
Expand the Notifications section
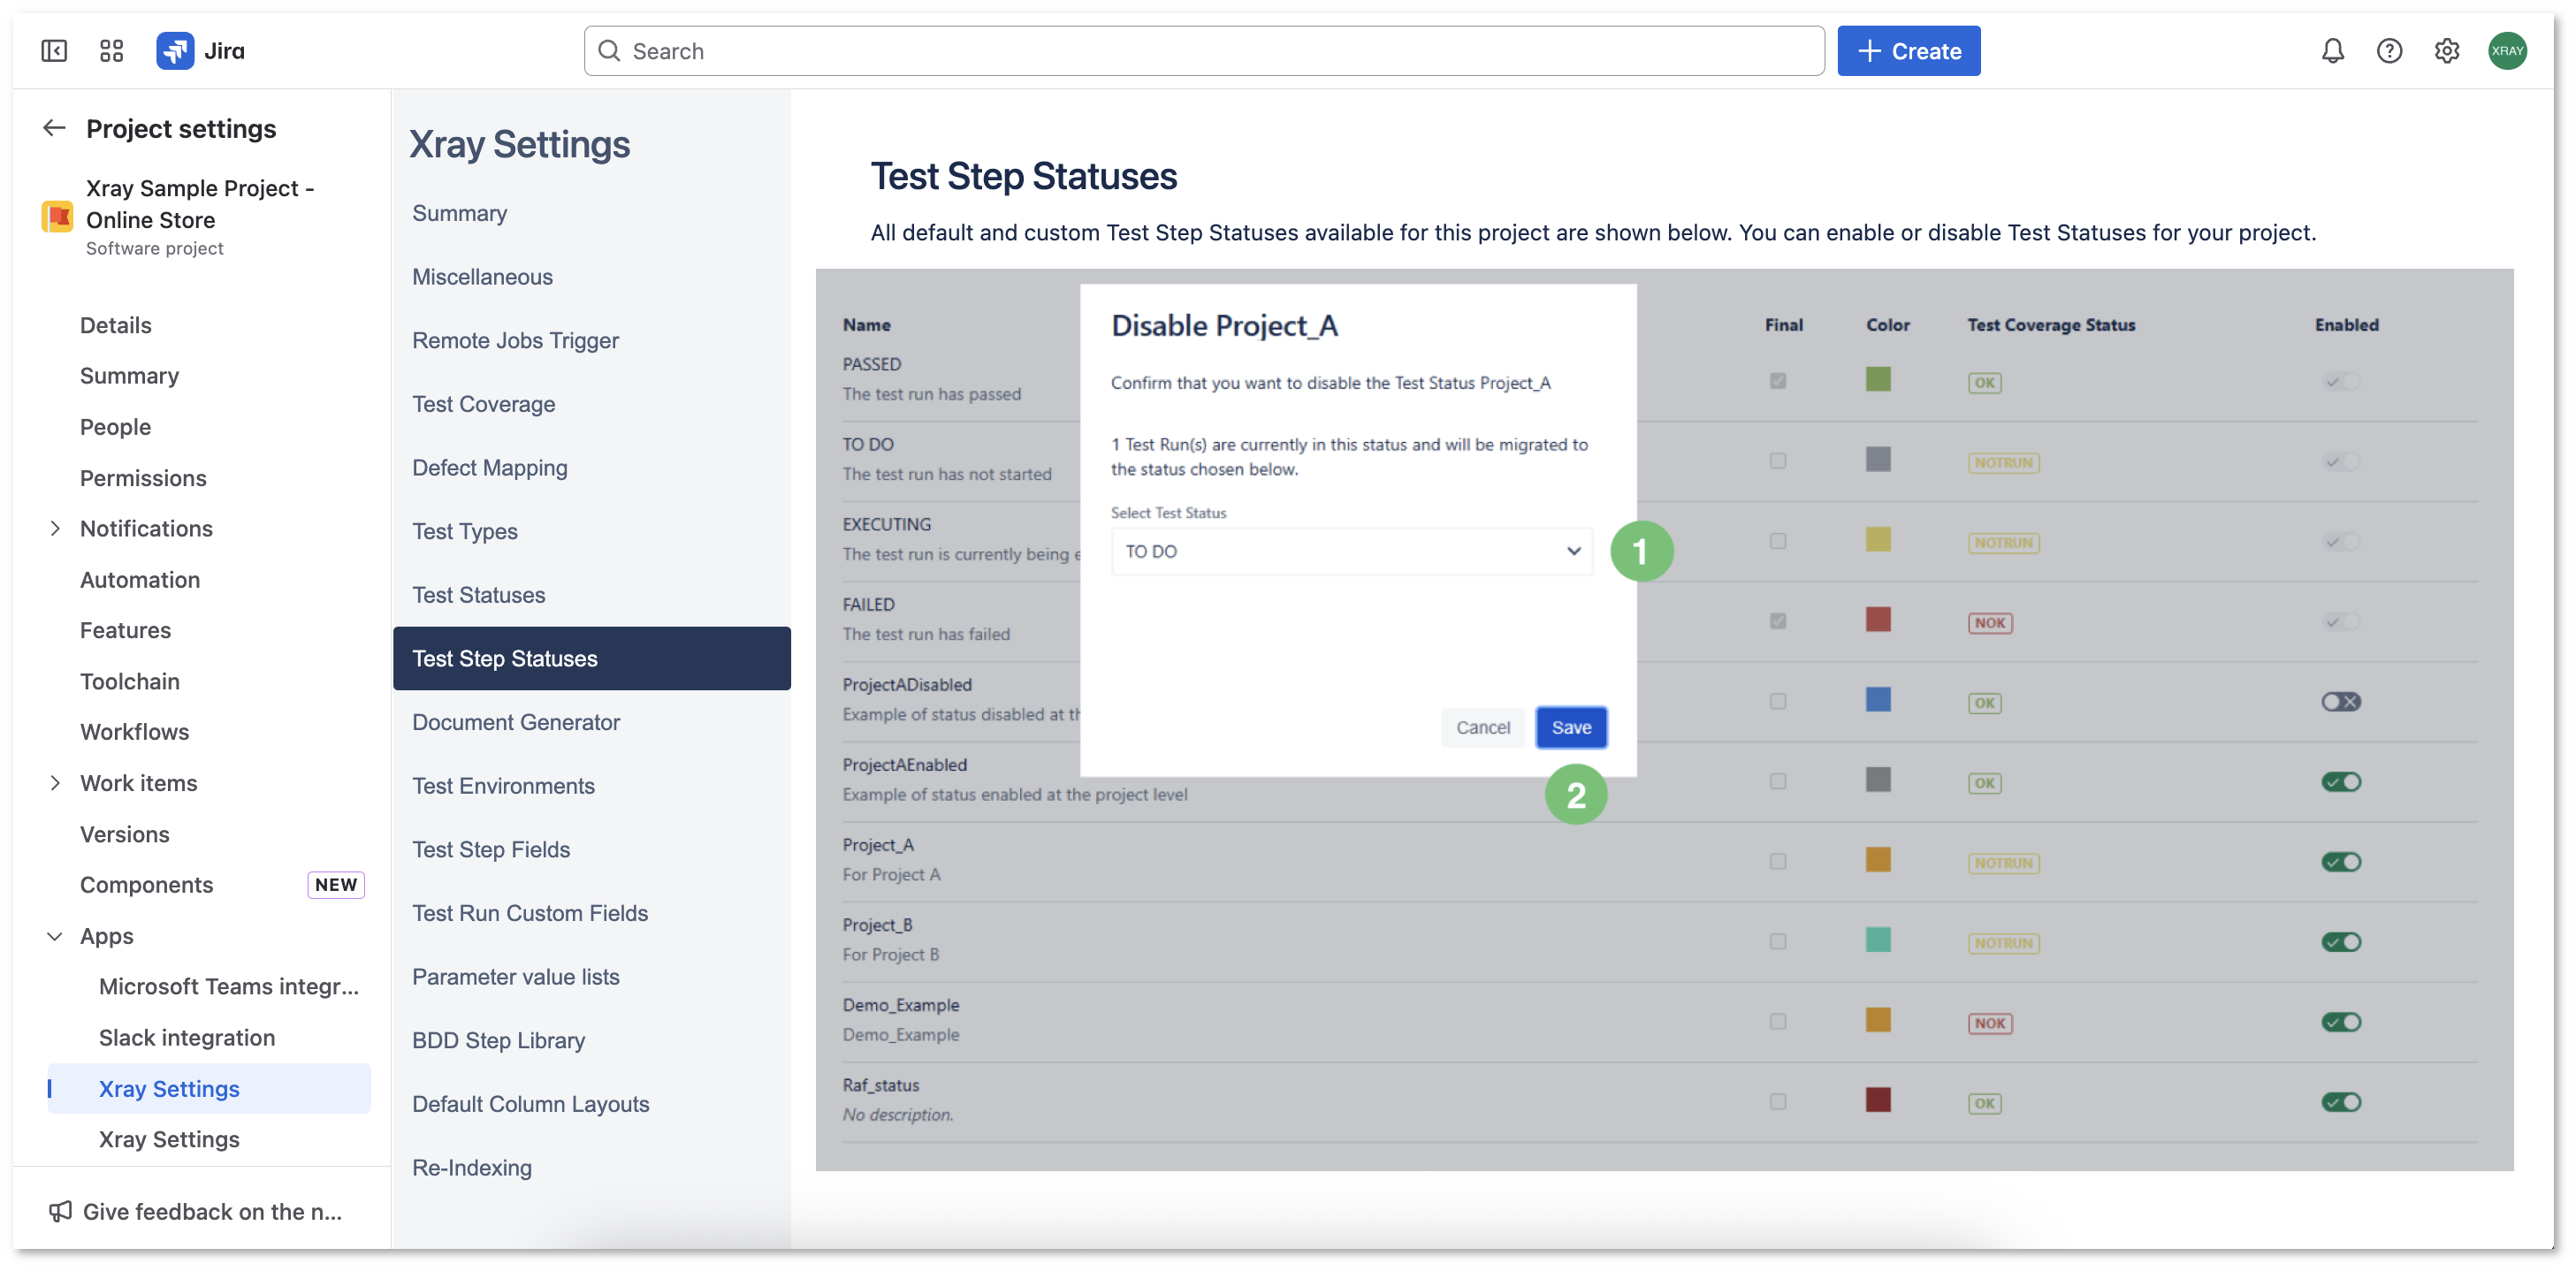[x=54, y=528]
